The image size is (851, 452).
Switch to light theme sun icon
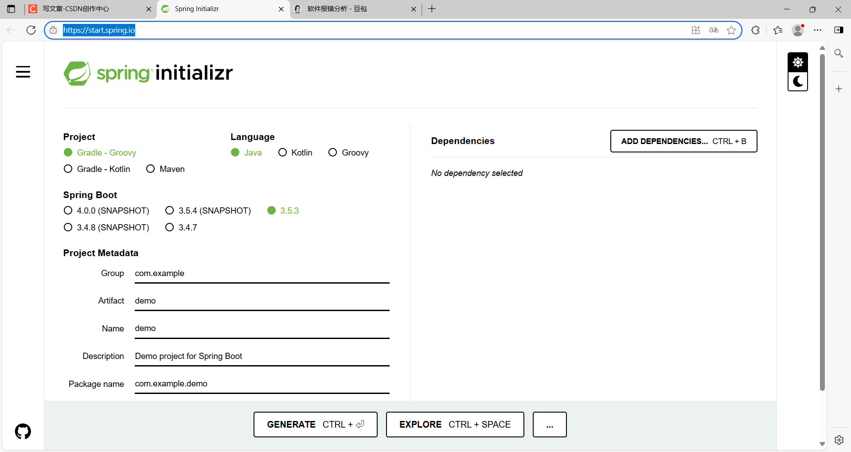[798, 62]
